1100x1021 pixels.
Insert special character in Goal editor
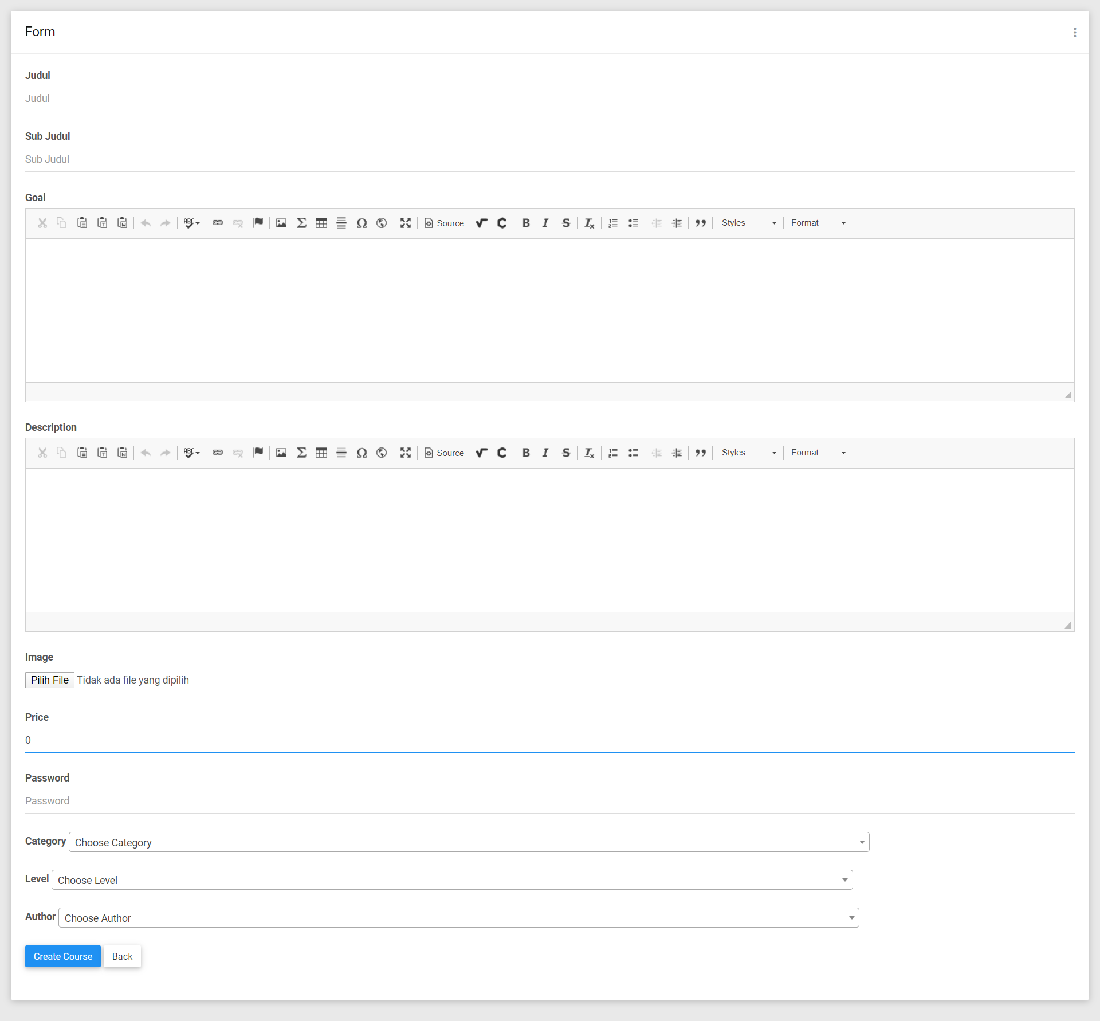(362, 223)
